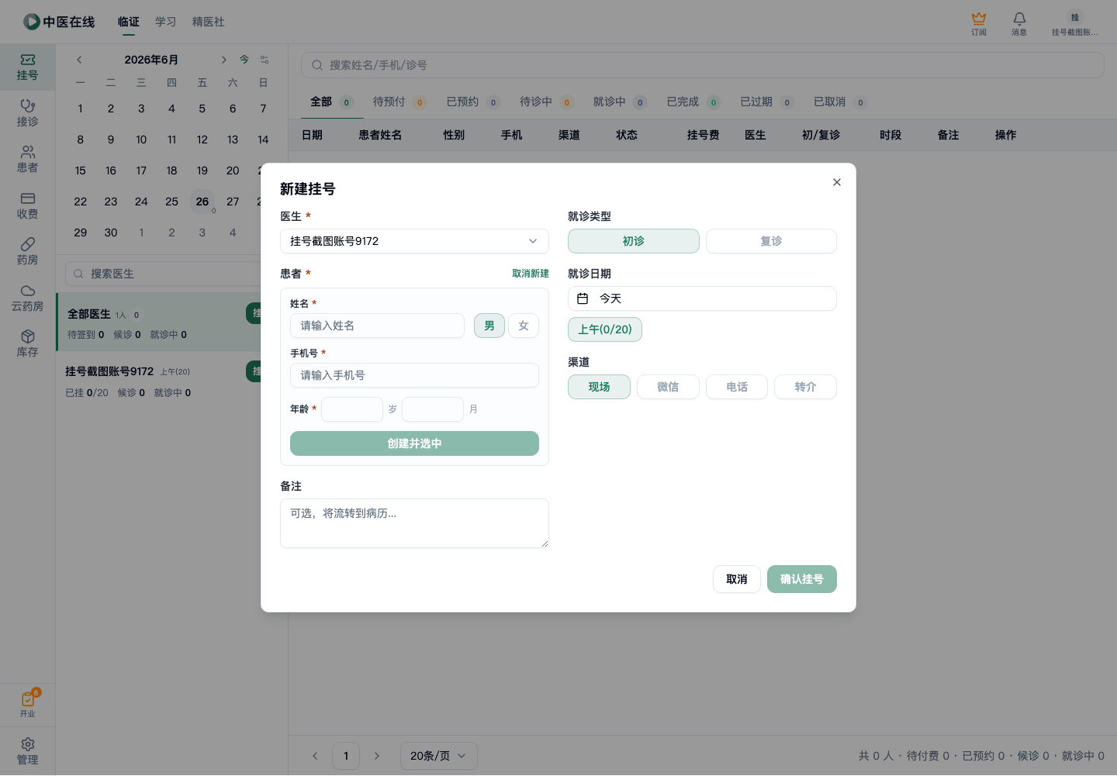Open the 管理 settings gear
1117x776 pixels.
[x=27, y=751]
